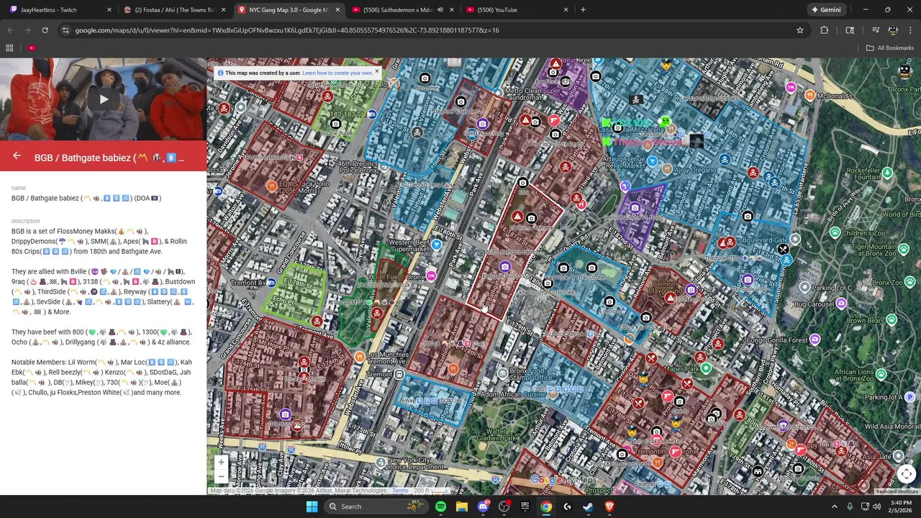Open a new browser tab
921x518 pixels.
coord(583,10)
